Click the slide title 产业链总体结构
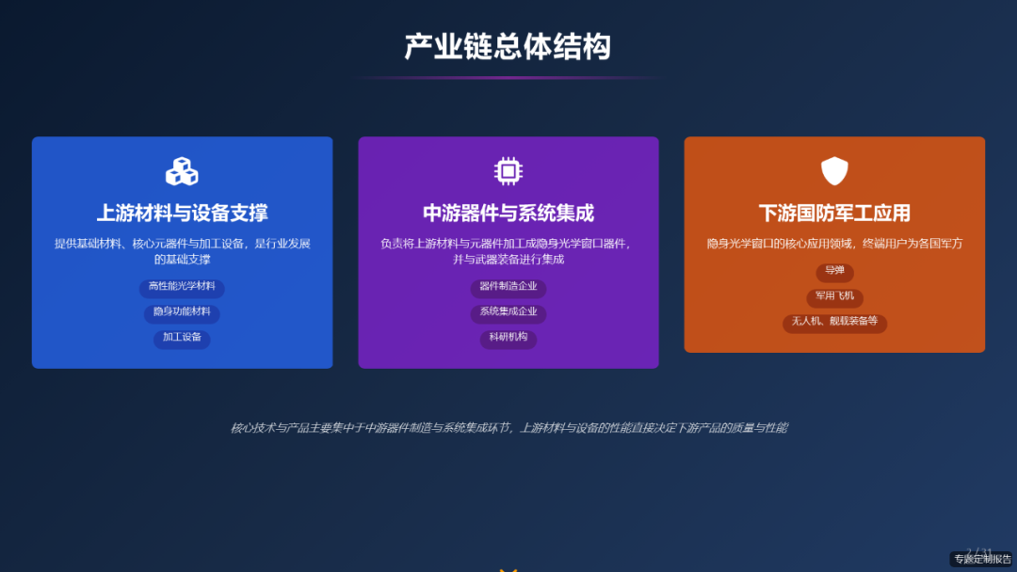1017x572 pixels. point(508,45)
